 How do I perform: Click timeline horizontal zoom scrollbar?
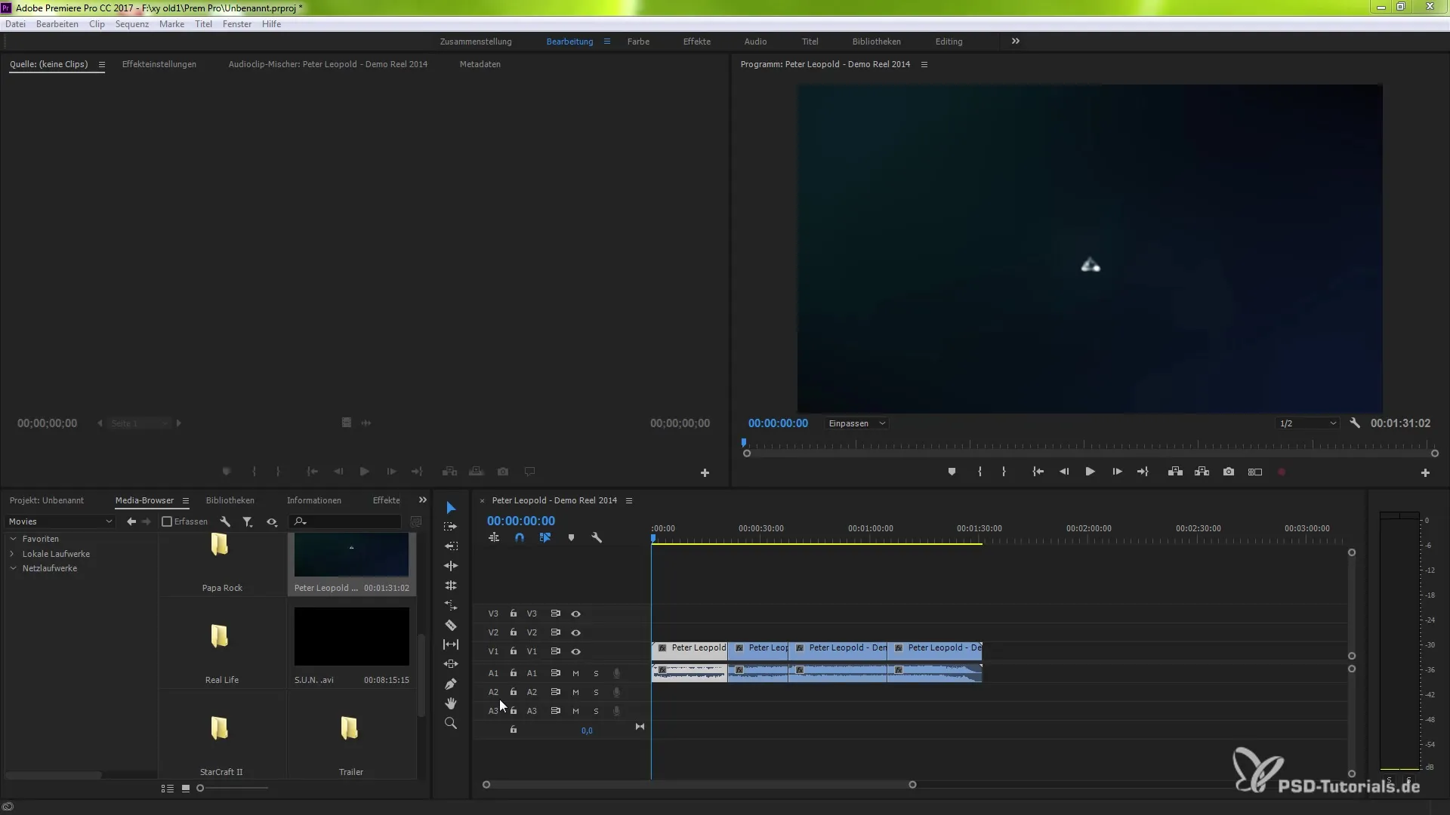tap(699, 785)
